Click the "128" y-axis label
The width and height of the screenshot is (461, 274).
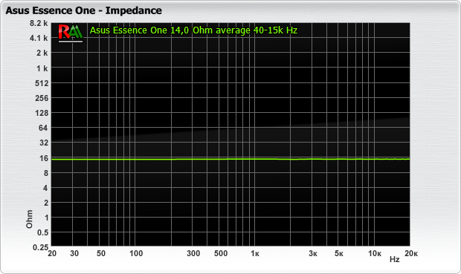click(42, 113)
